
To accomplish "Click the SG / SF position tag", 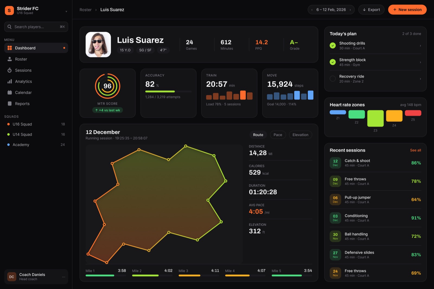I will [x=145, y=50].
